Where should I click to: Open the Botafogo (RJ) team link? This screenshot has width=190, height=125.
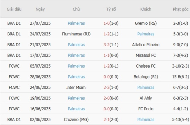coord(146,77)
